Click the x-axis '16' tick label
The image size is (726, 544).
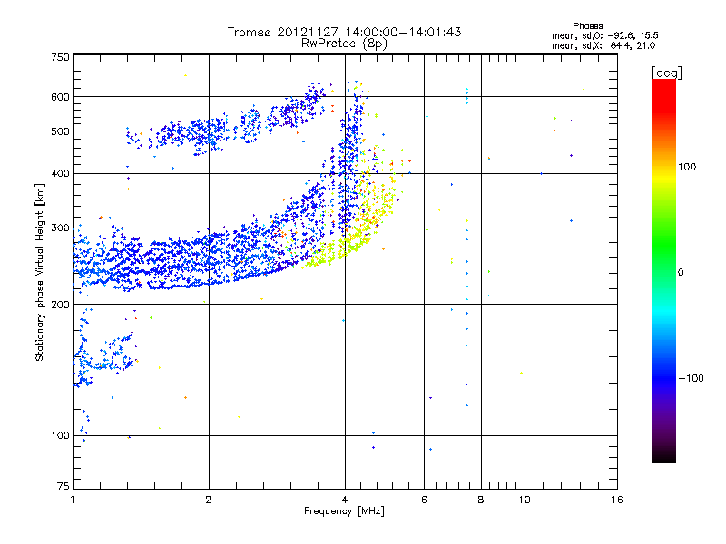click(x=617, y=500)
